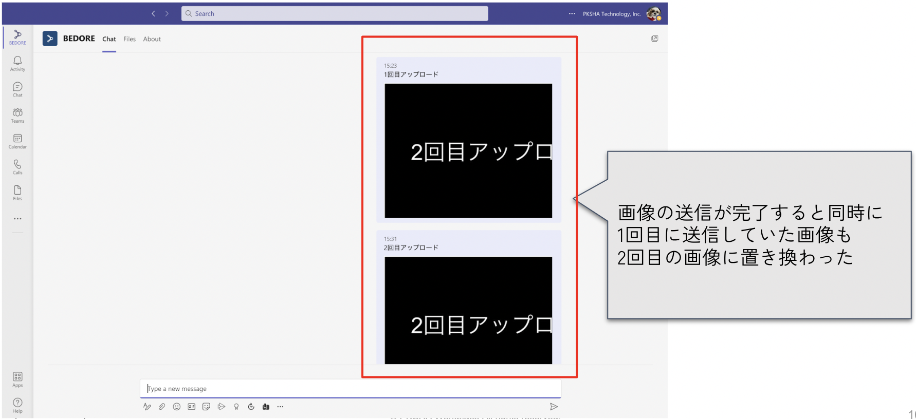
Task: Open the Calls section
Action: (x=17, y=167)
